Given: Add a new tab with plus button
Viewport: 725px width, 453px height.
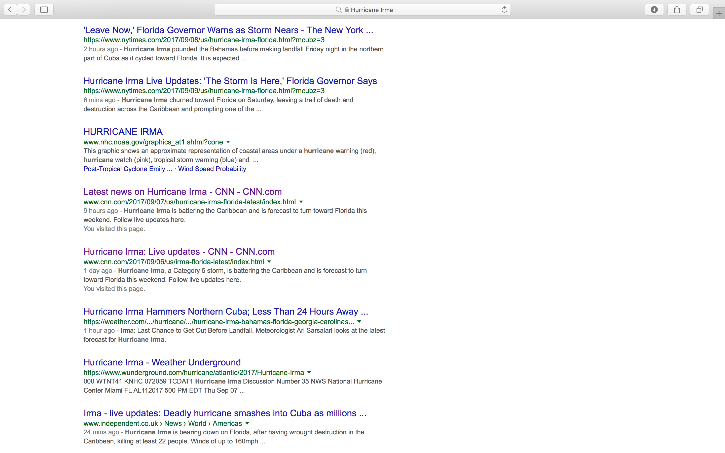Looking at the screenshot, I should [x=719, y=13].
